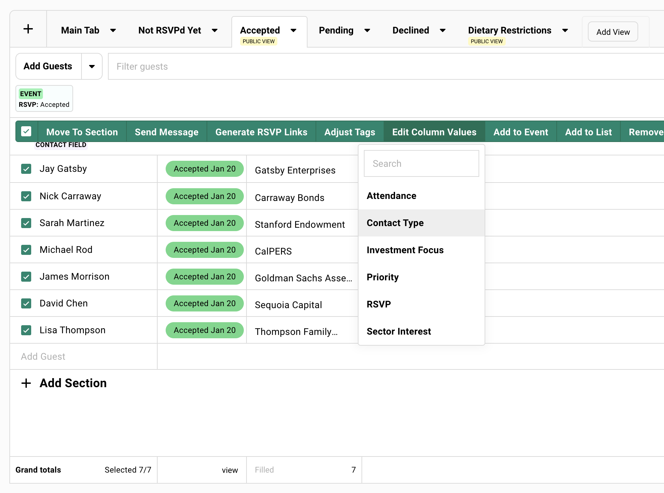Click the Search box inside the column menu
Viewport: 664px width, 493px height.
421,163
